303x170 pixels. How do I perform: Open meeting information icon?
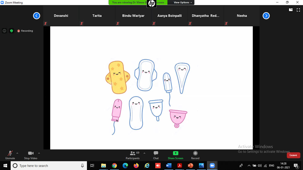[x=5, y=31]
